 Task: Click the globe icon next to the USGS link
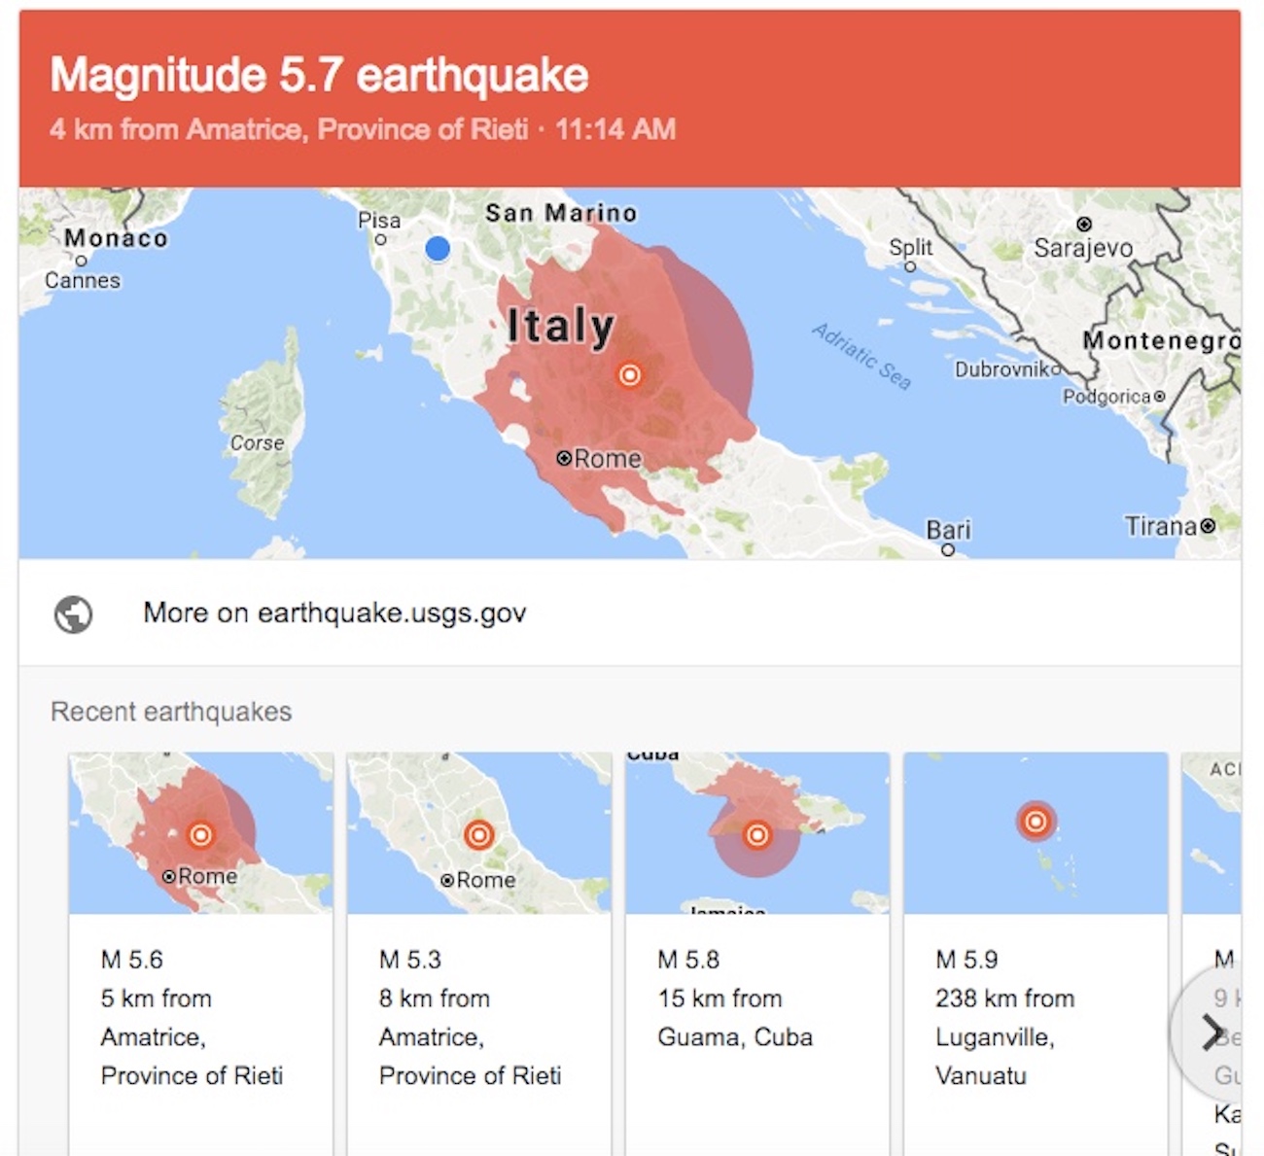coord(72,613)
